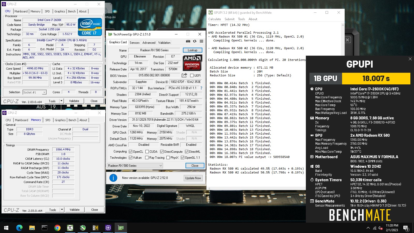Screen dimensions: 414x233
Task: Toggle the DirectCompute checkbox
Action: (162, 152)
